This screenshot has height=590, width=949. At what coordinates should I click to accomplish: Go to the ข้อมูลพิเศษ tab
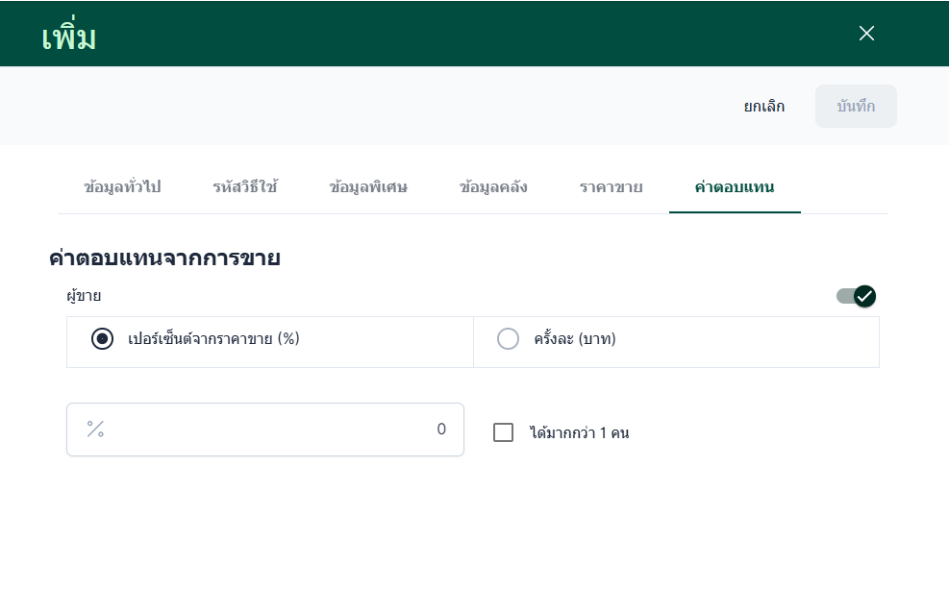point(368,187)
